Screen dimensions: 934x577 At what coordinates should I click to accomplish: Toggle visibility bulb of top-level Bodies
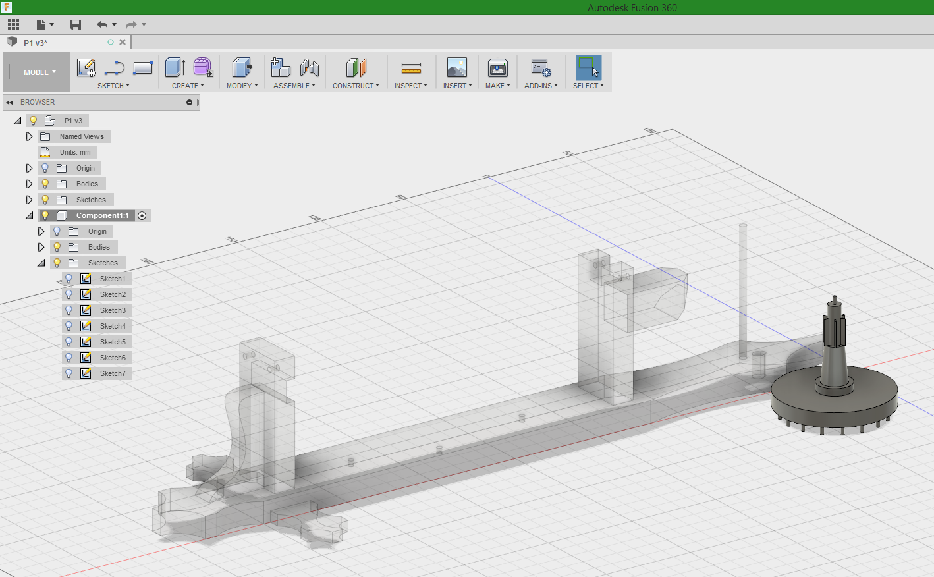(x=45, y=184)
